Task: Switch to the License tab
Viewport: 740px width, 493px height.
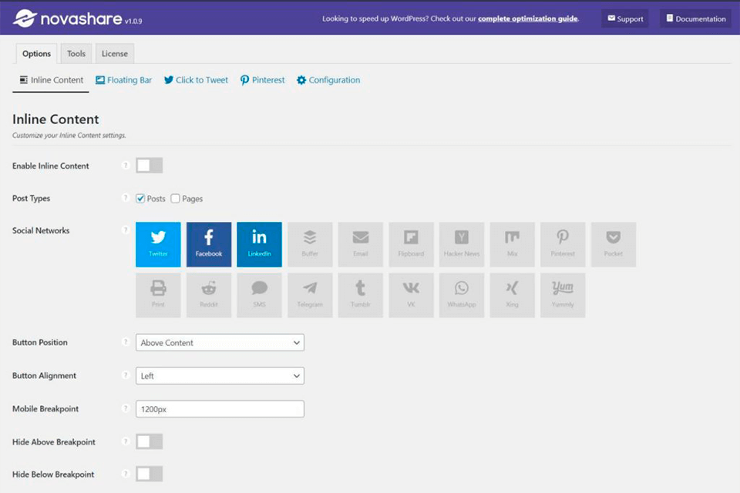Action: pyautogui.click(x=115, y=54)
